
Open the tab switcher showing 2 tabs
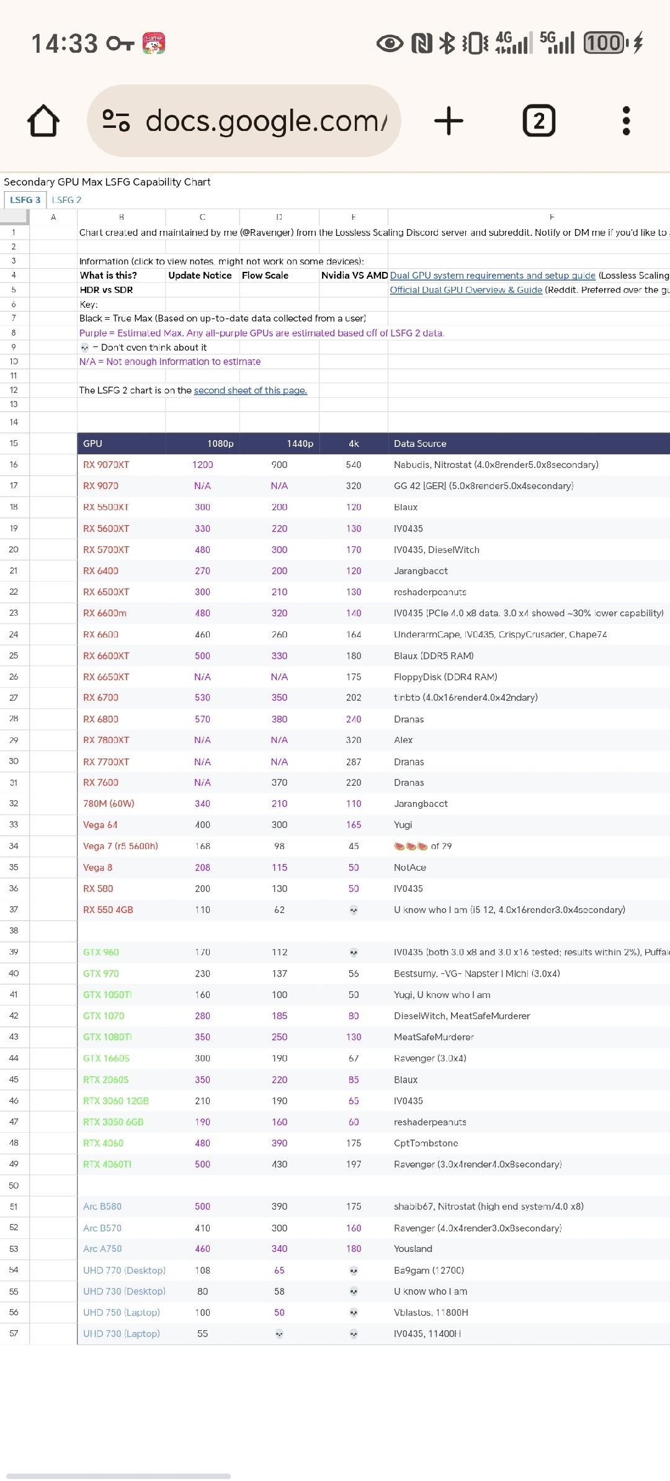[x=538, y=120]
